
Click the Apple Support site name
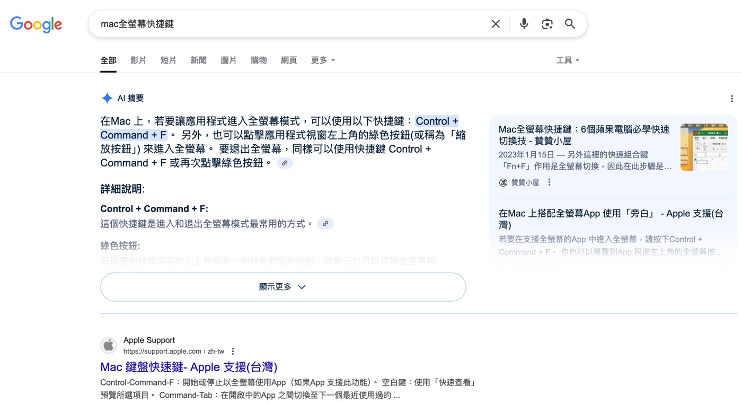pos(149,340)
